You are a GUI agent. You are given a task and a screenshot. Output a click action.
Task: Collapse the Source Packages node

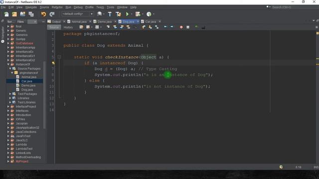click(x=10, y=69)
